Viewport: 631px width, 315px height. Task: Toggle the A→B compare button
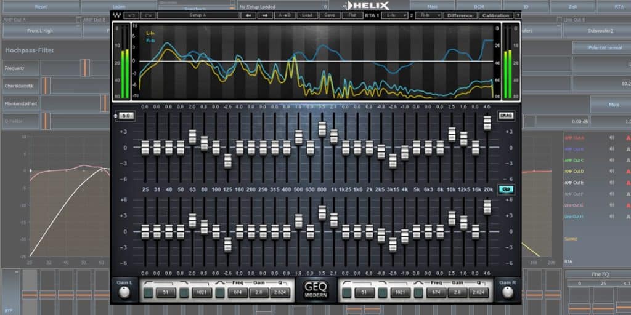[285, 15]
